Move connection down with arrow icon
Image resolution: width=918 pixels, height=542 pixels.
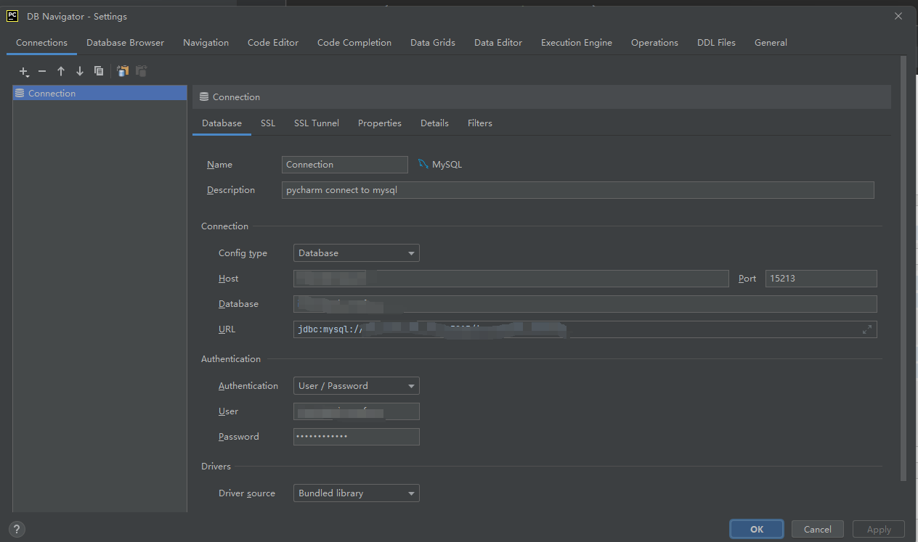tap(80, 71)
